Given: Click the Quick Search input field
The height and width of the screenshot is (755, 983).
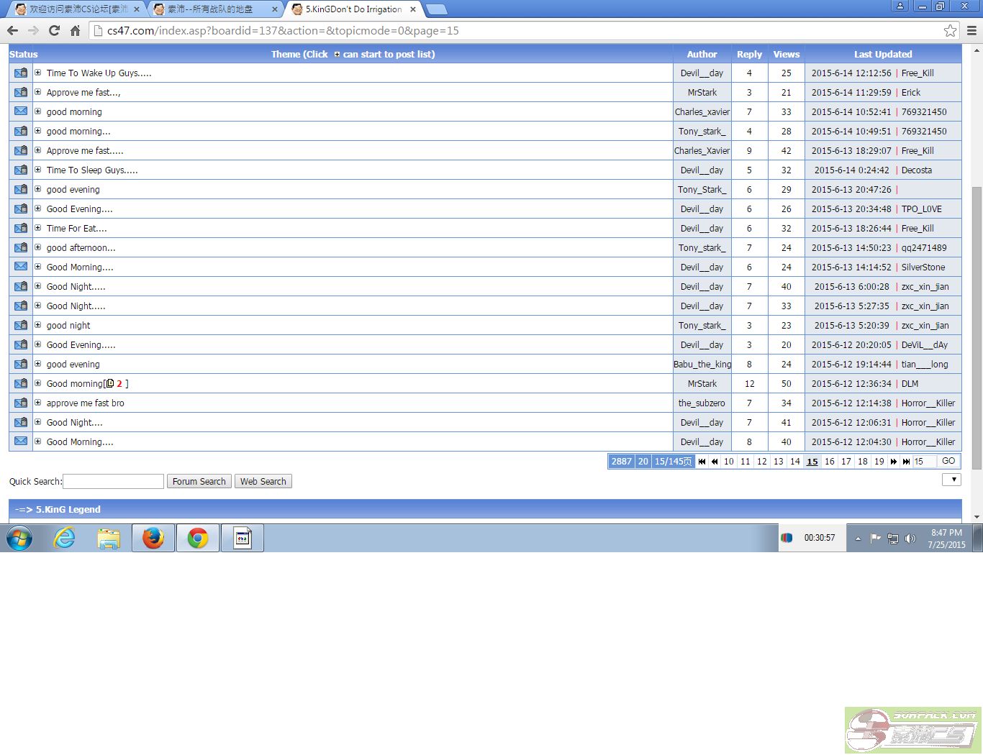Looking at the screenshot, I should (x=114, y=482).
